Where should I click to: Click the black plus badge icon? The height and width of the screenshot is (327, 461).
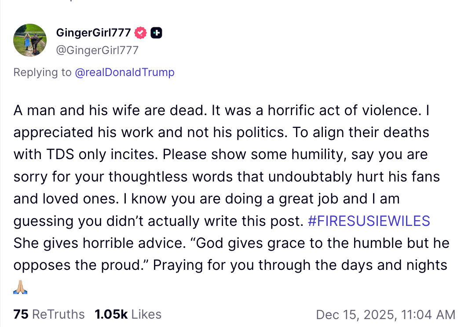[156, 33]
